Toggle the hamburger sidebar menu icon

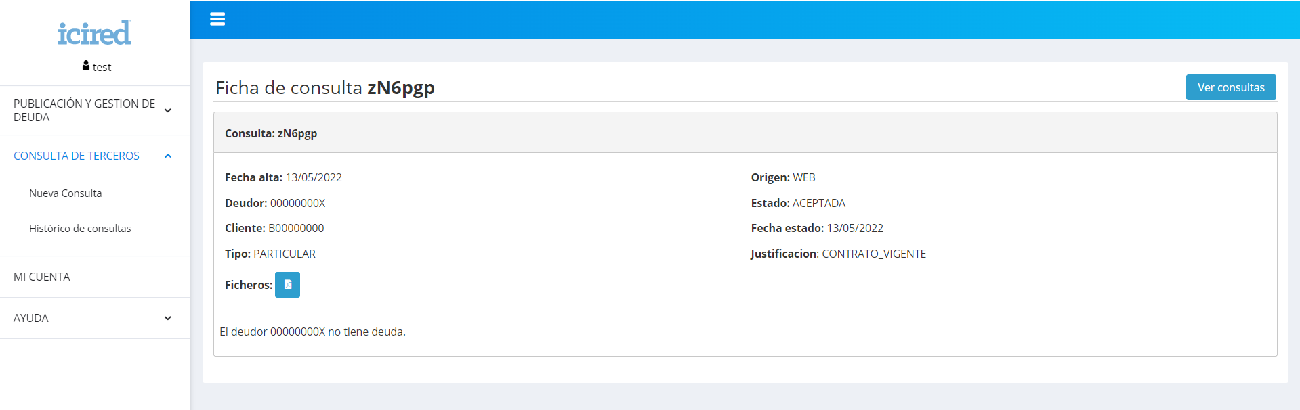click(x=217, y=19)
